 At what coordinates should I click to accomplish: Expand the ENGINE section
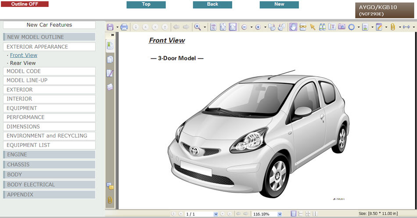click(49, 154)
